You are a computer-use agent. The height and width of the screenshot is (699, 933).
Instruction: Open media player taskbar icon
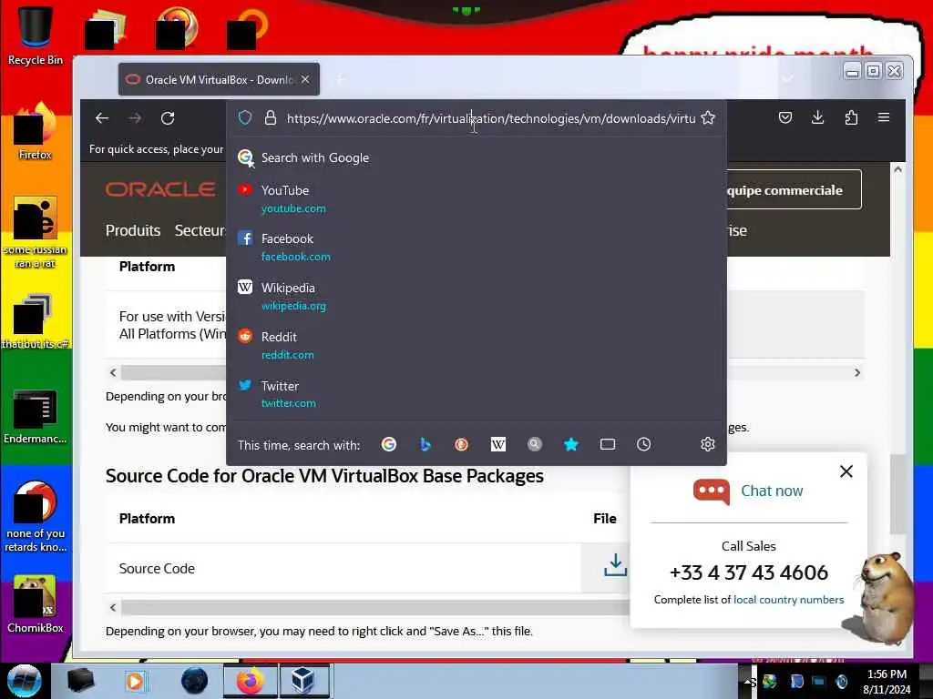pos(135,681)
